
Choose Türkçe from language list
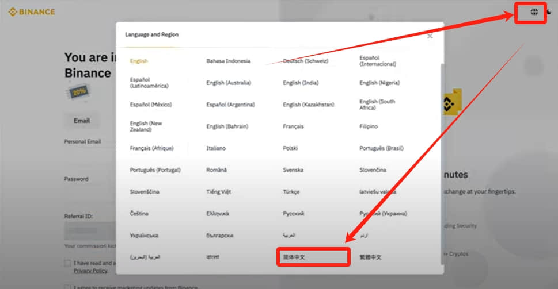[291, 192]
